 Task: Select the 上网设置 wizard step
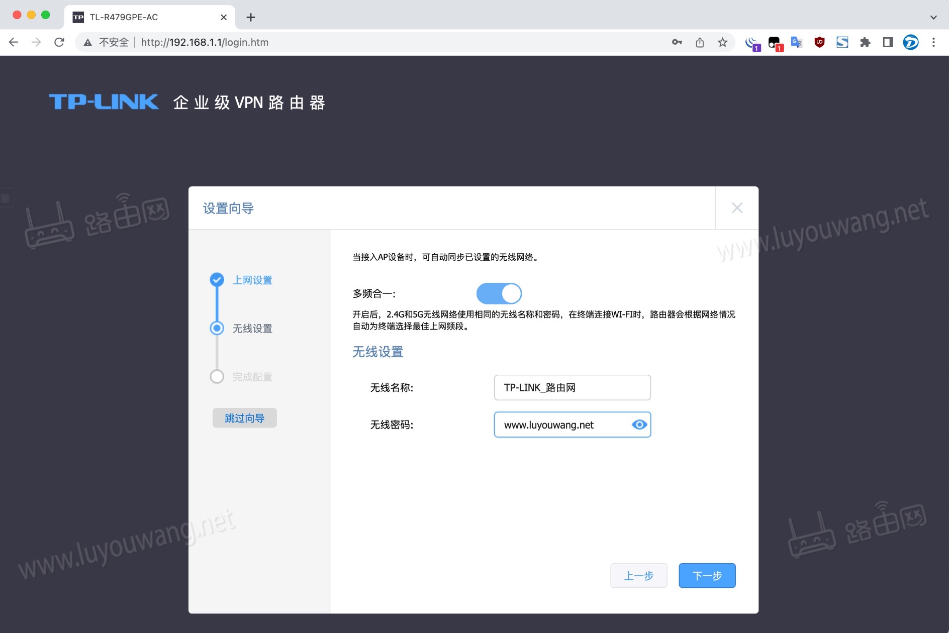[253, 280]
